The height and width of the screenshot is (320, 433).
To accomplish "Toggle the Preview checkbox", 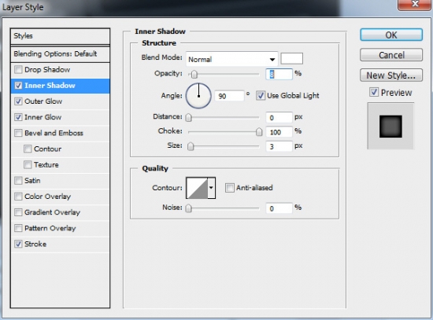I will point(374,92).
